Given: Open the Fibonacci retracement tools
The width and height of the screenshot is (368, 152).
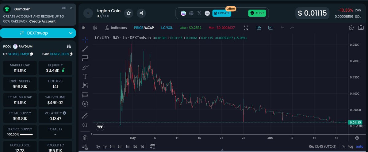Looking at the screenshot, I should pos(85,58).
